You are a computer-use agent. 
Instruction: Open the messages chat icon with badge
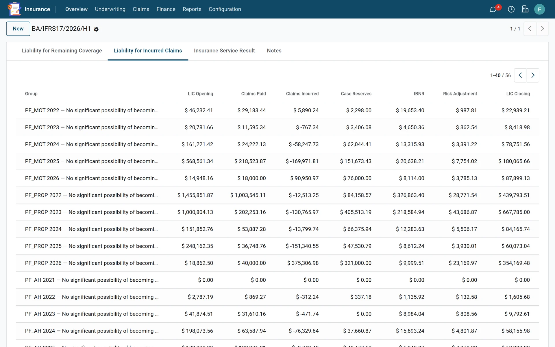click(x=493, y=9)
